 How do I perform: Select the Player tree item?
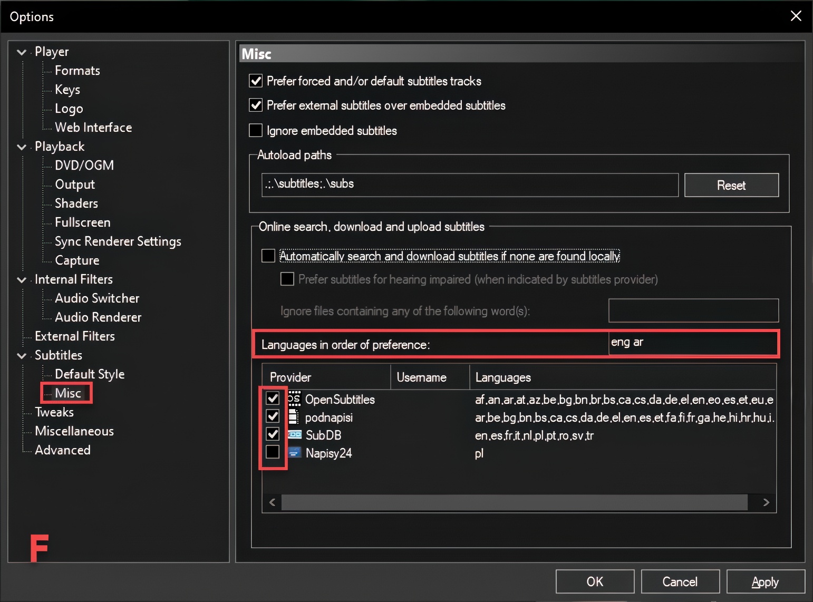point(52,52)
